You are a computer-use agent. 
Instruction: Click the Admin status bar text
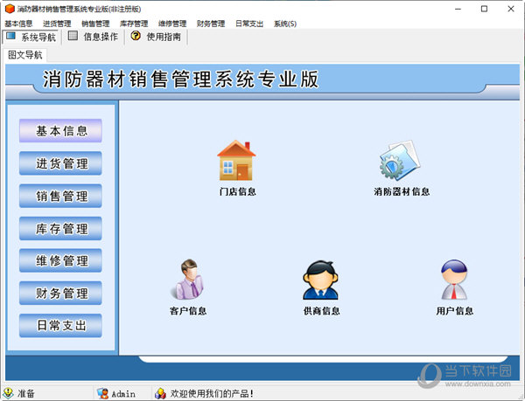123,394
